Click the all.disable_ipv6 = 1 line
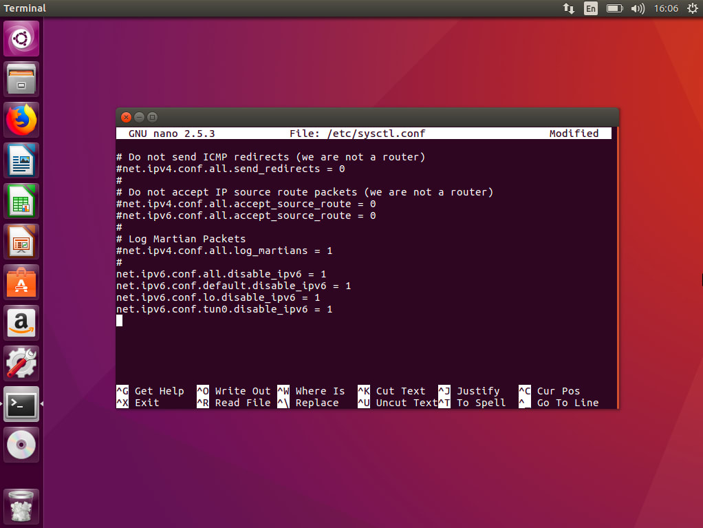703x528 pixels. click(221, 274)
